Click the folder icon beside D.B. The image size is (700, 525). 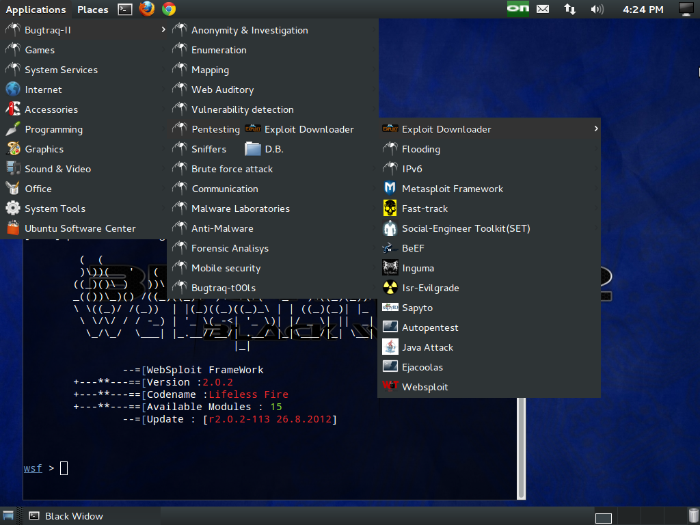pyautogui.click(x=253, y=148)
